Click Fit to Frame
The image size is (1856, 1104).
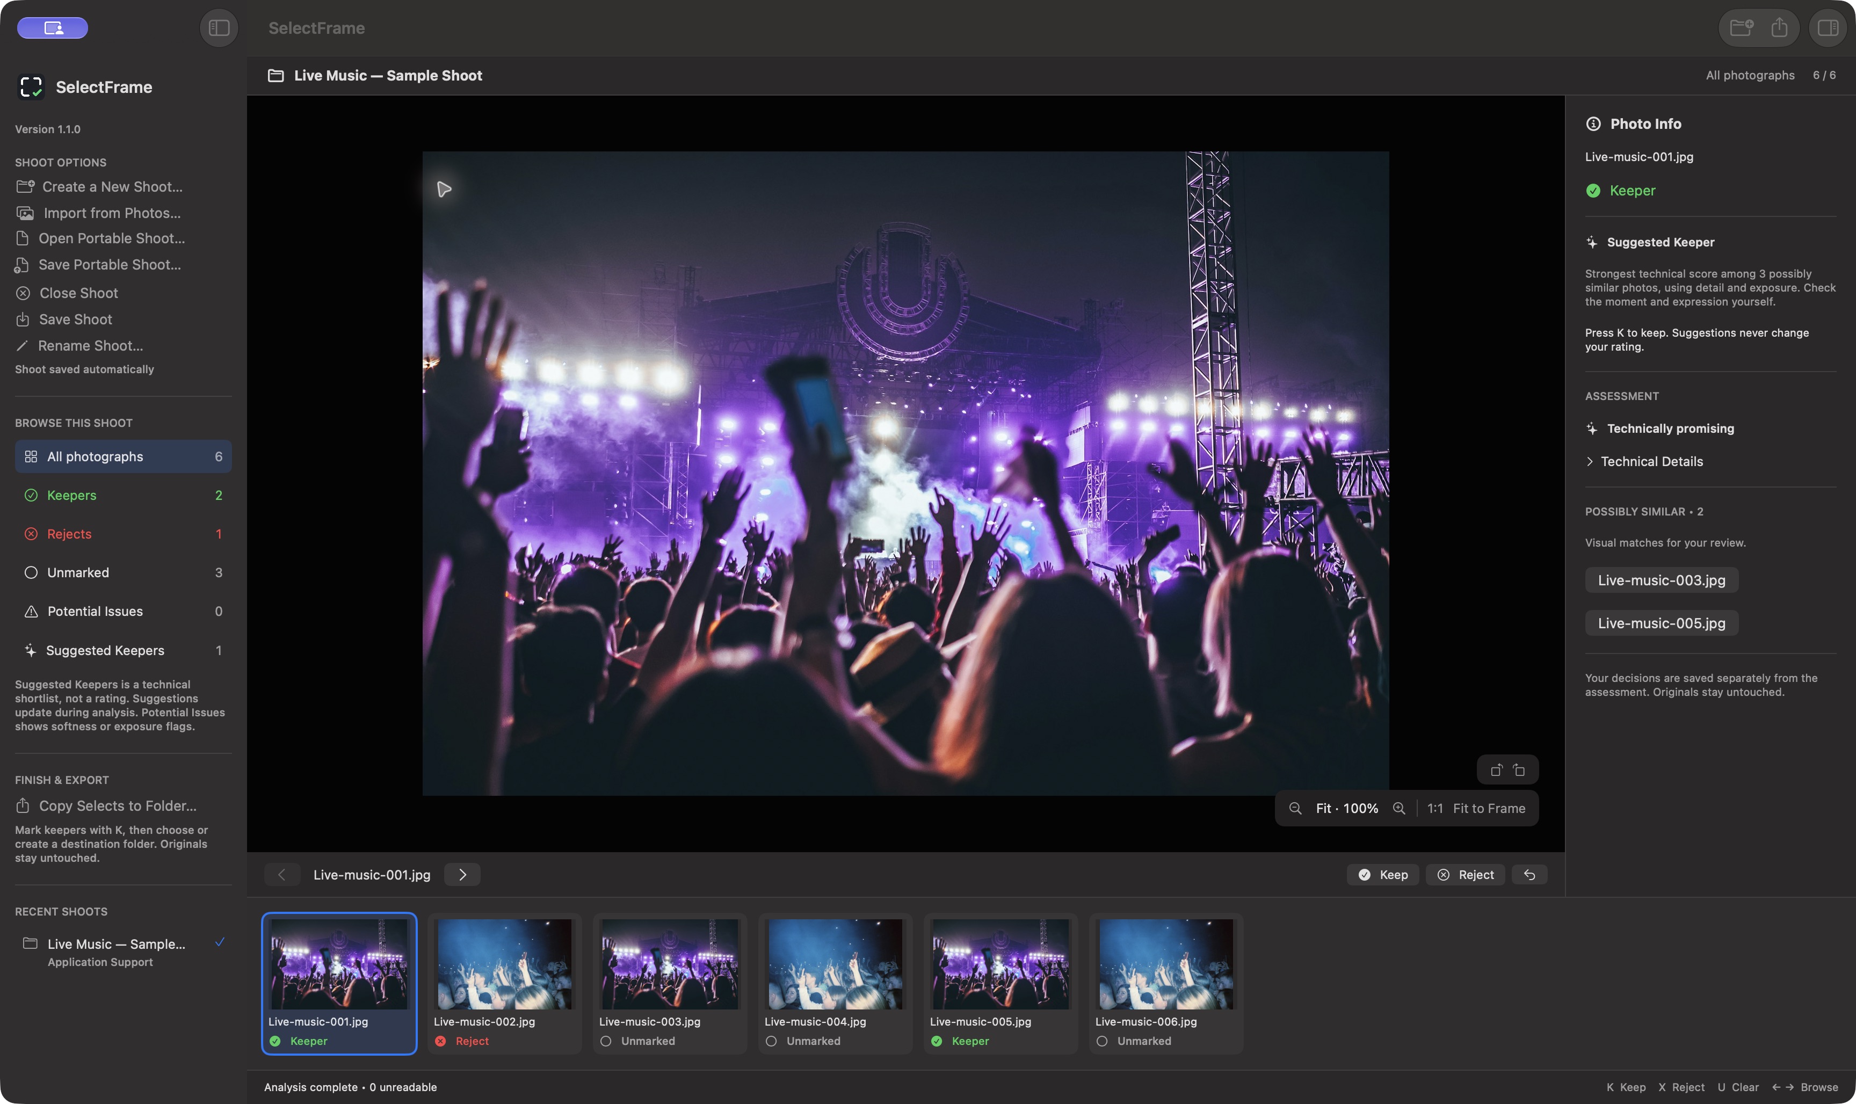[1489, 809]
